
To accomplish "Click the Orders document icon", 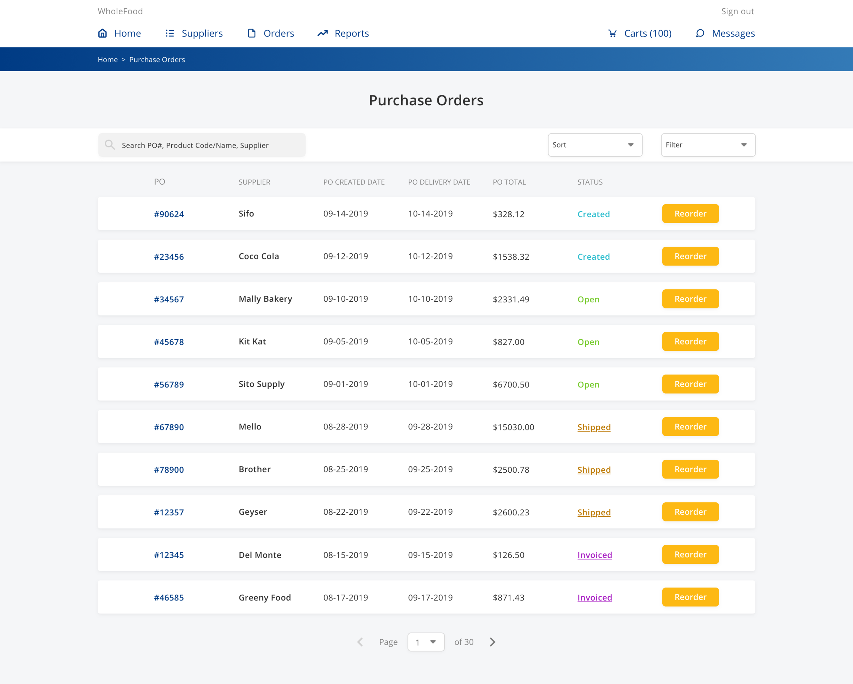I will point(251,33).
